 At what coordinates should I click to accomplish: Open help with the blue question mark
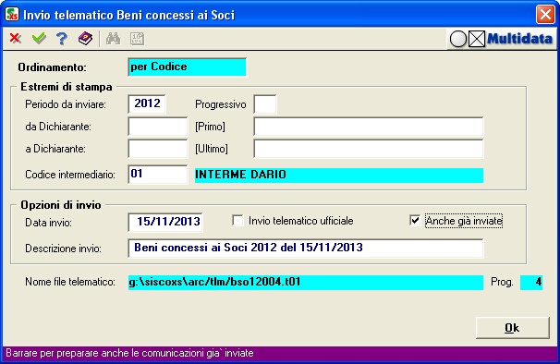tap(62, 39)
